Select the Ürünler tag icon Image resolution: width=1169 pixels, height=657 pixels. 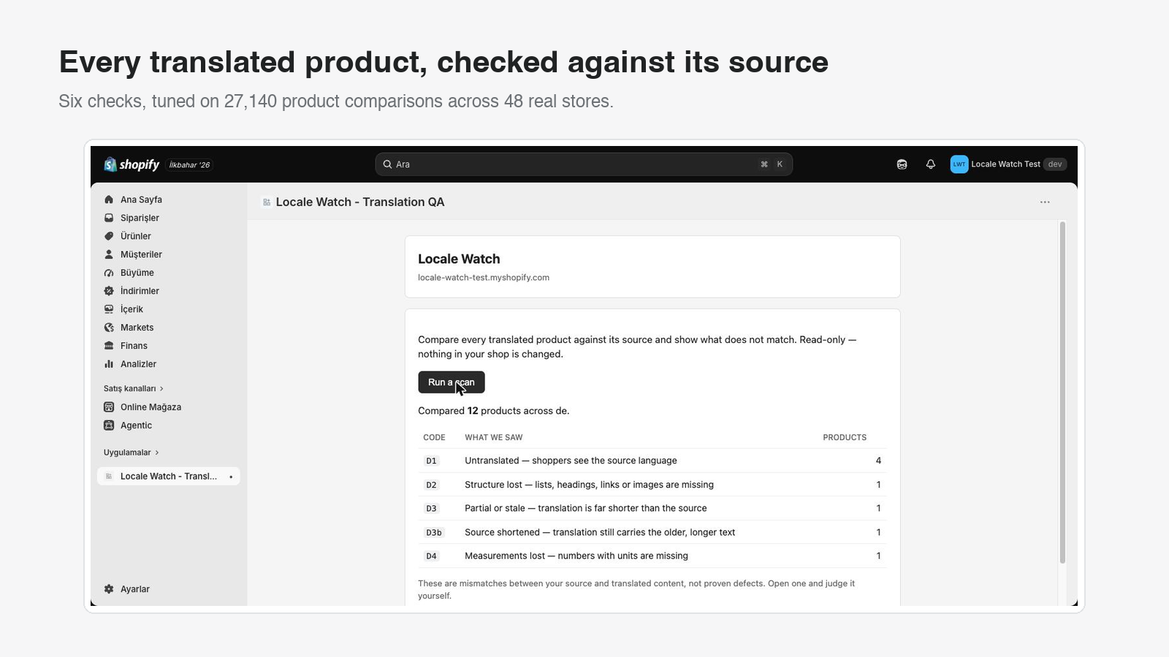point(109,236)
